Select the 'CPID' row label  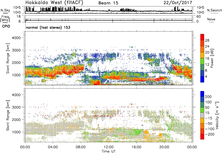coord(6,26)
